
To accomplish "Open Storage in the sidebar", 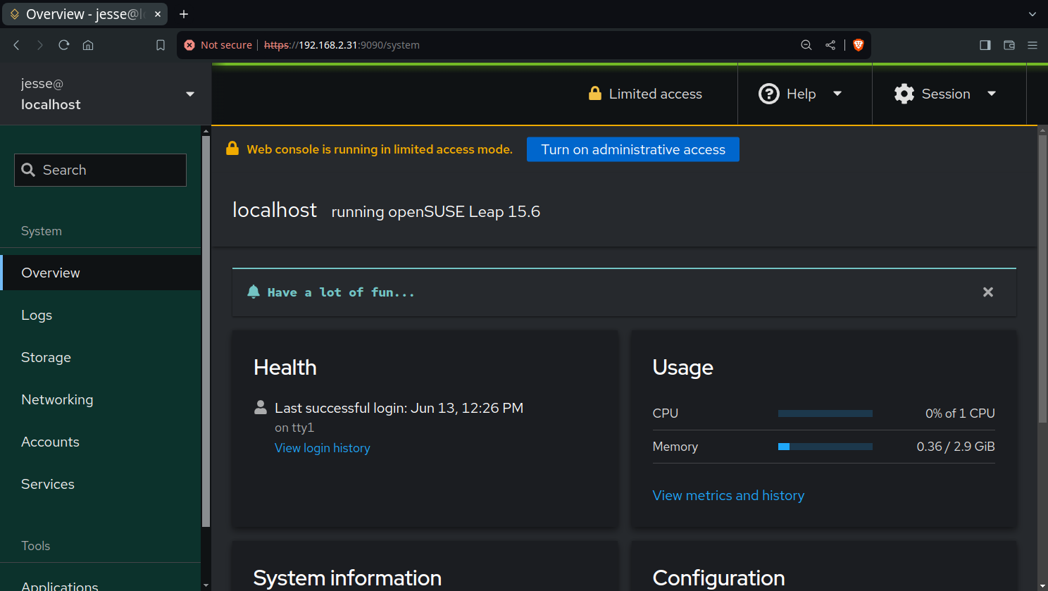I will (101, 357).
